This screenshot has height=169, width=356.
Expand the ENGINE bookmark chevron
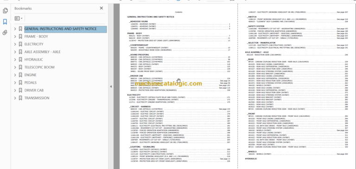15,75
